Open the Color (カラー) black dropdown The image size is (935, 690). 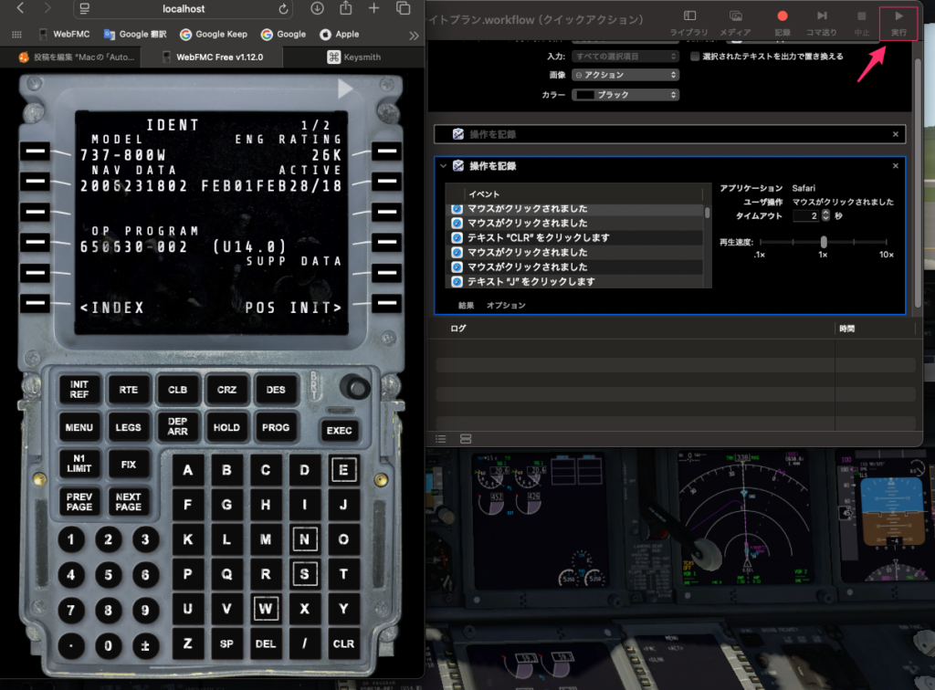(625, 95)
